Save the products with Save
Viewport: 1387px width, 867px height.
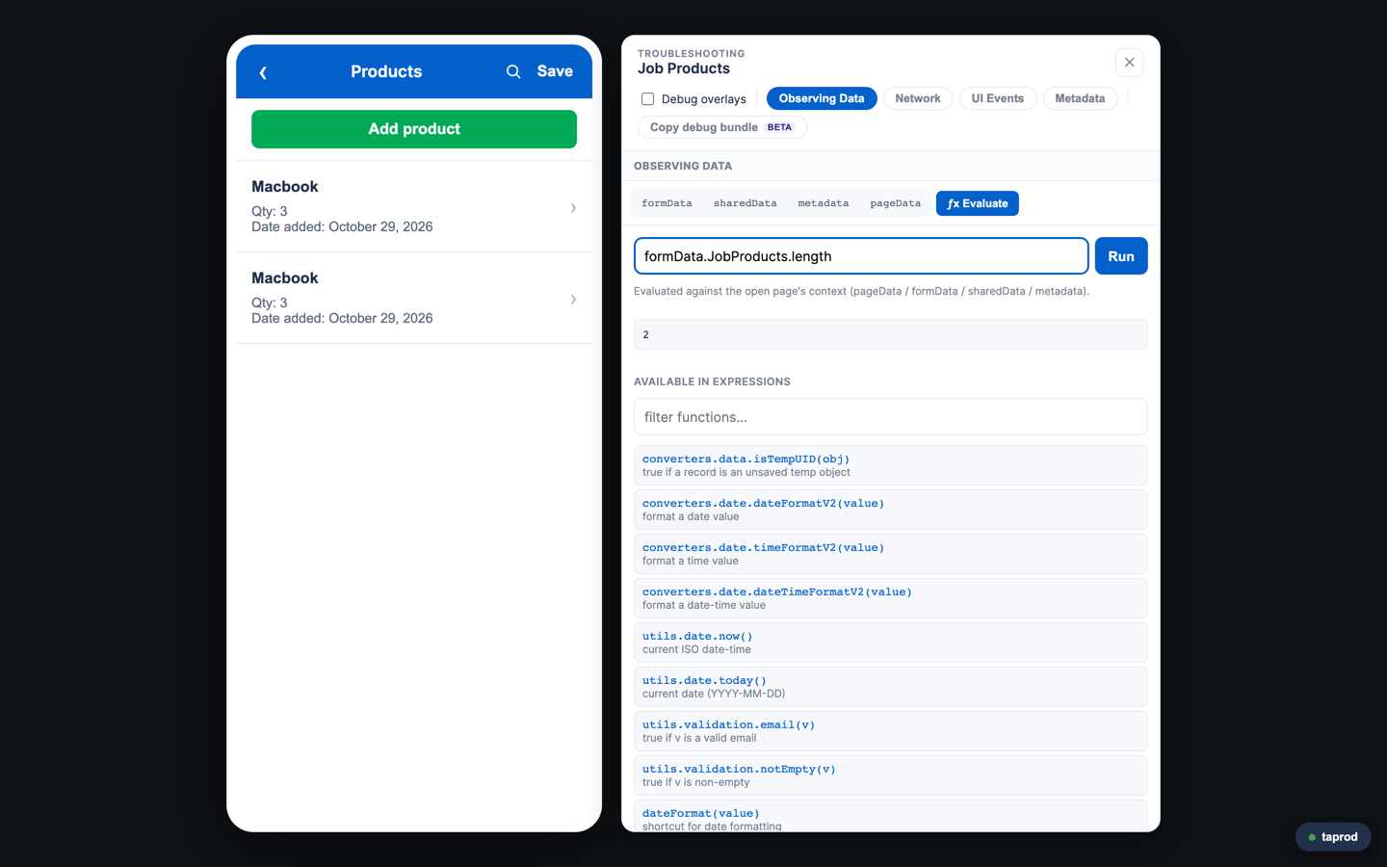coord(555,71)
